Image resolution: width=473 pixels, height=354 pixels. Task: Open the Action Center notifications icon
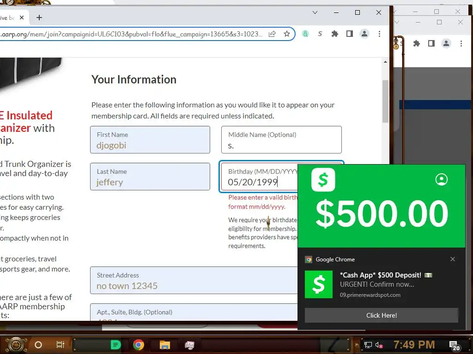point(454,346)
